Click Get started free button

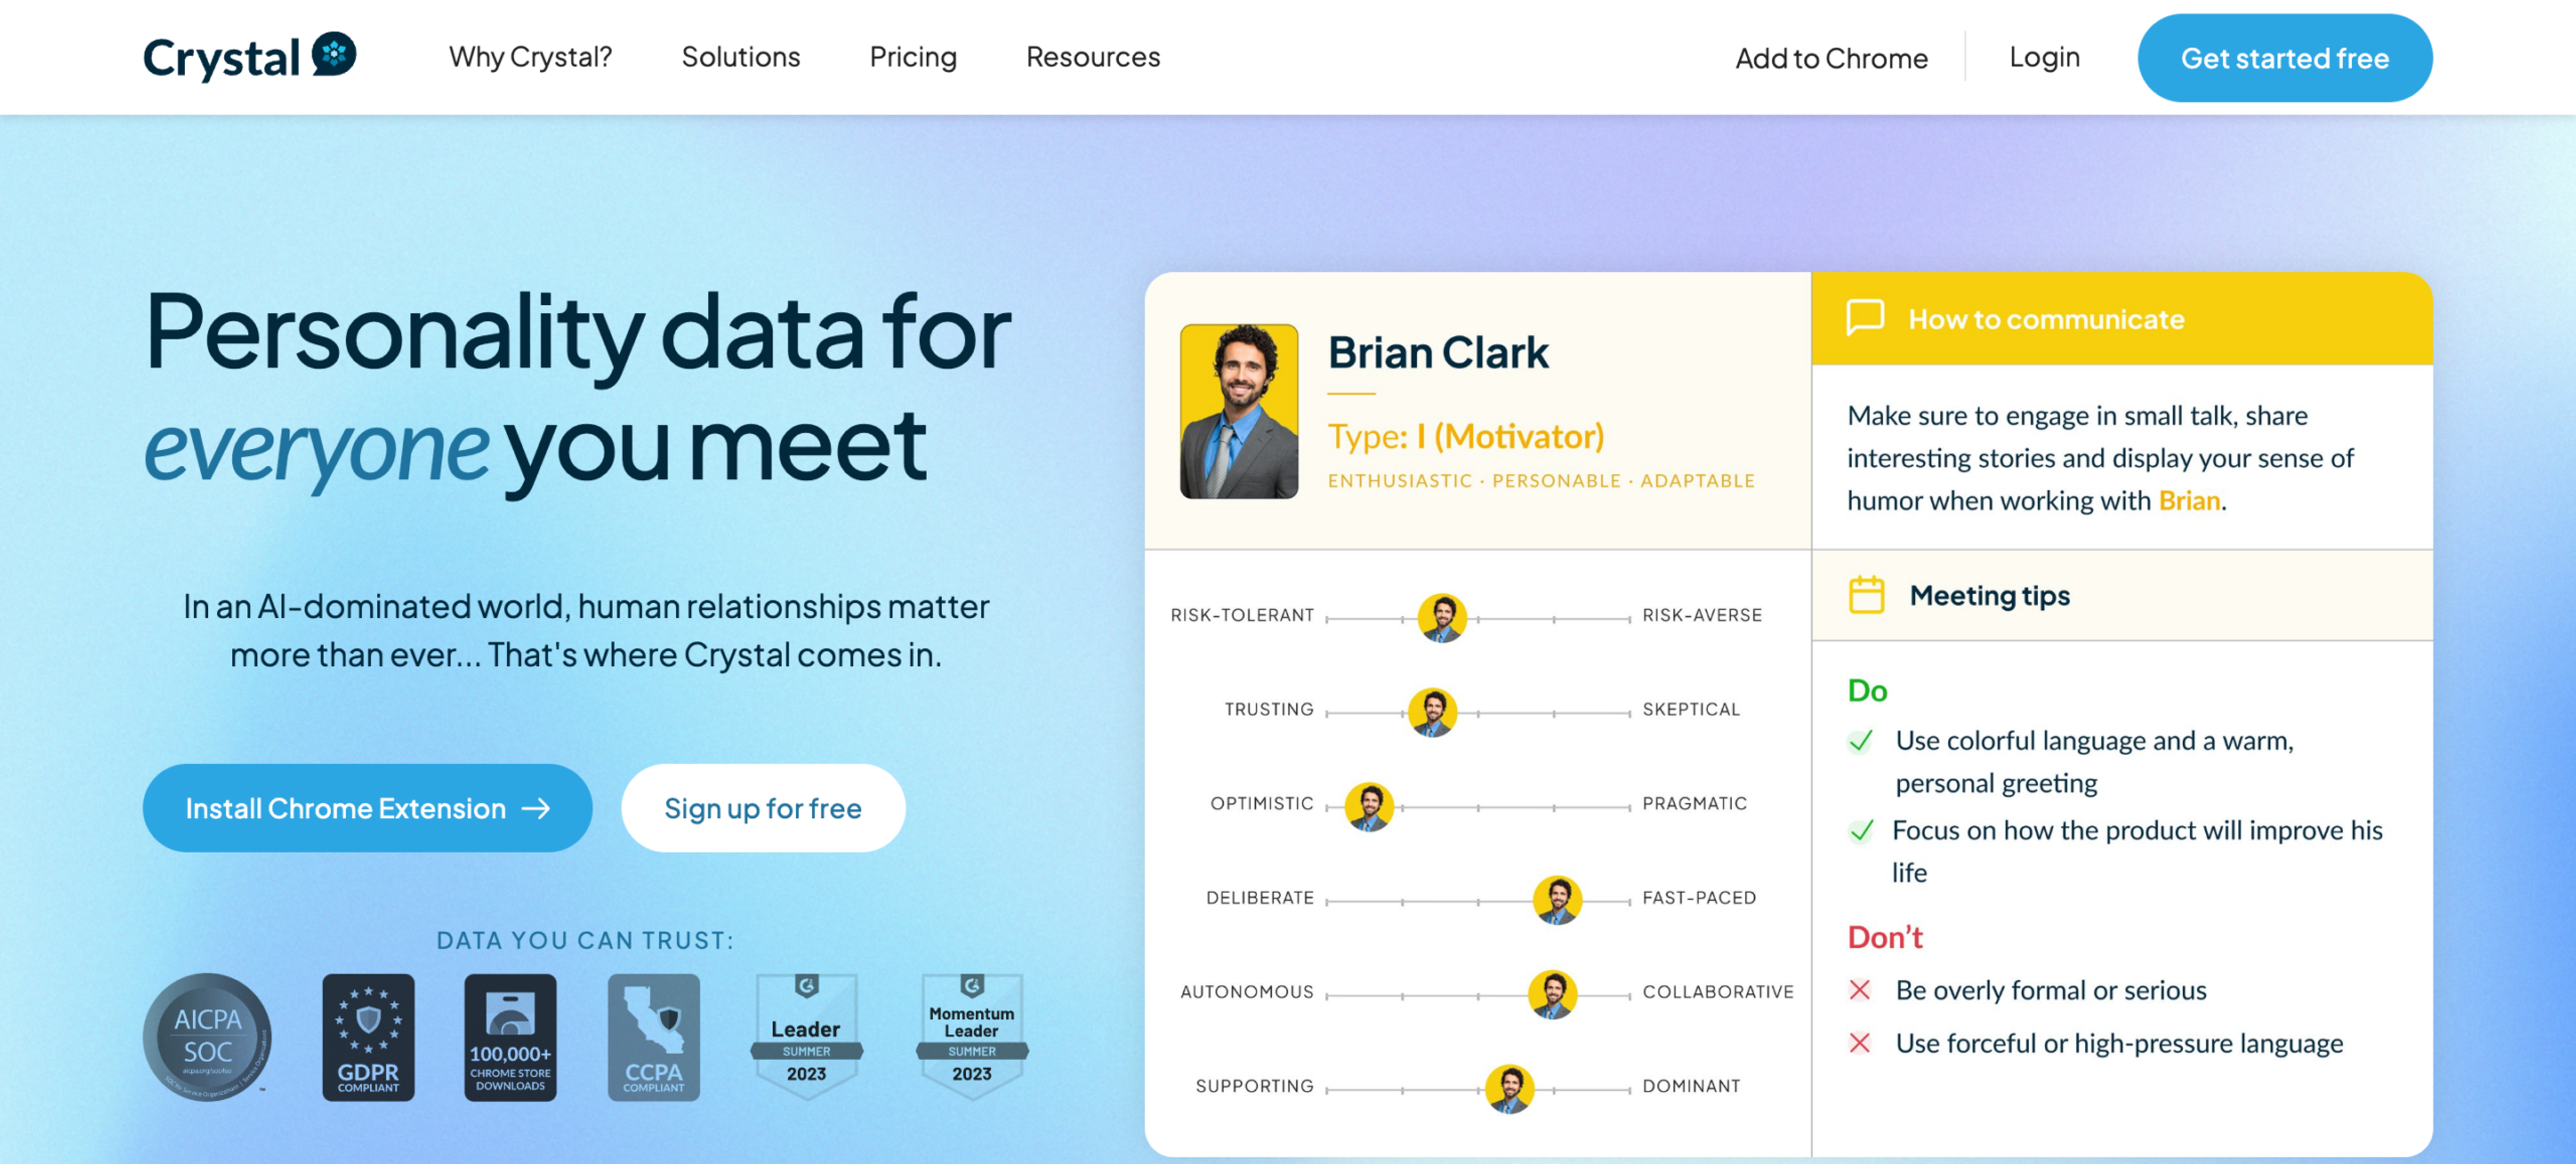click(x=2284, y=58)
